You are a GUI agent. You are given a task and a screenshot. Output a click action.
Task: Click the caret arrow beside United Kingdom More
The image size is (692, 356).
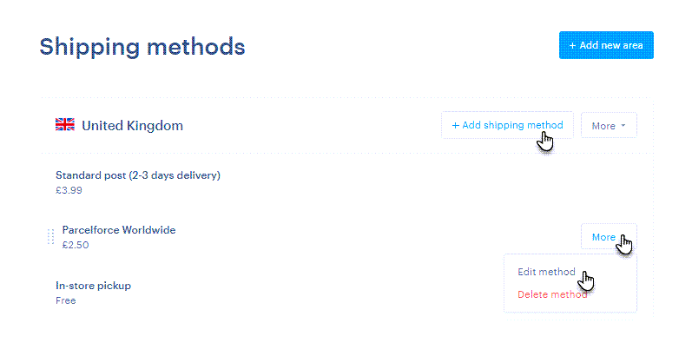click(x=623, y=126)
